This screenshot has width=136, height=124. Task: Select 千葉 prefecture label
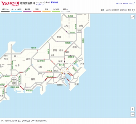coord(76,84)
